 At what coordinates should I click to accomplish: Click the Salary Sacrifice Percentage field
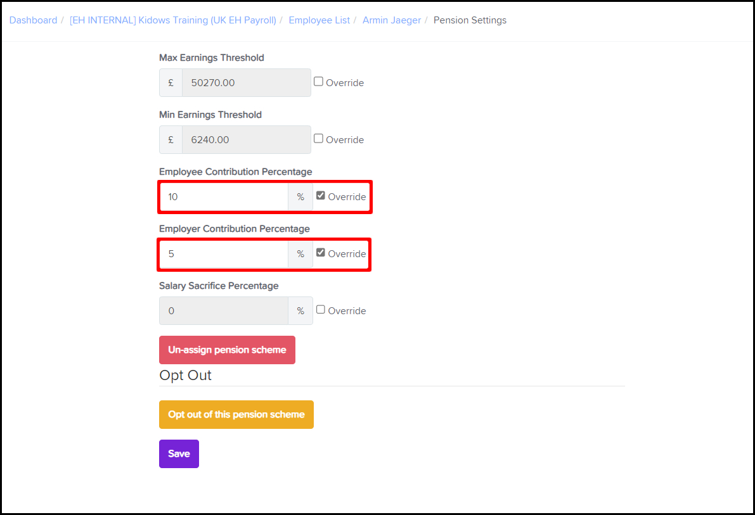pyautogui.click(x=224, y=311)
